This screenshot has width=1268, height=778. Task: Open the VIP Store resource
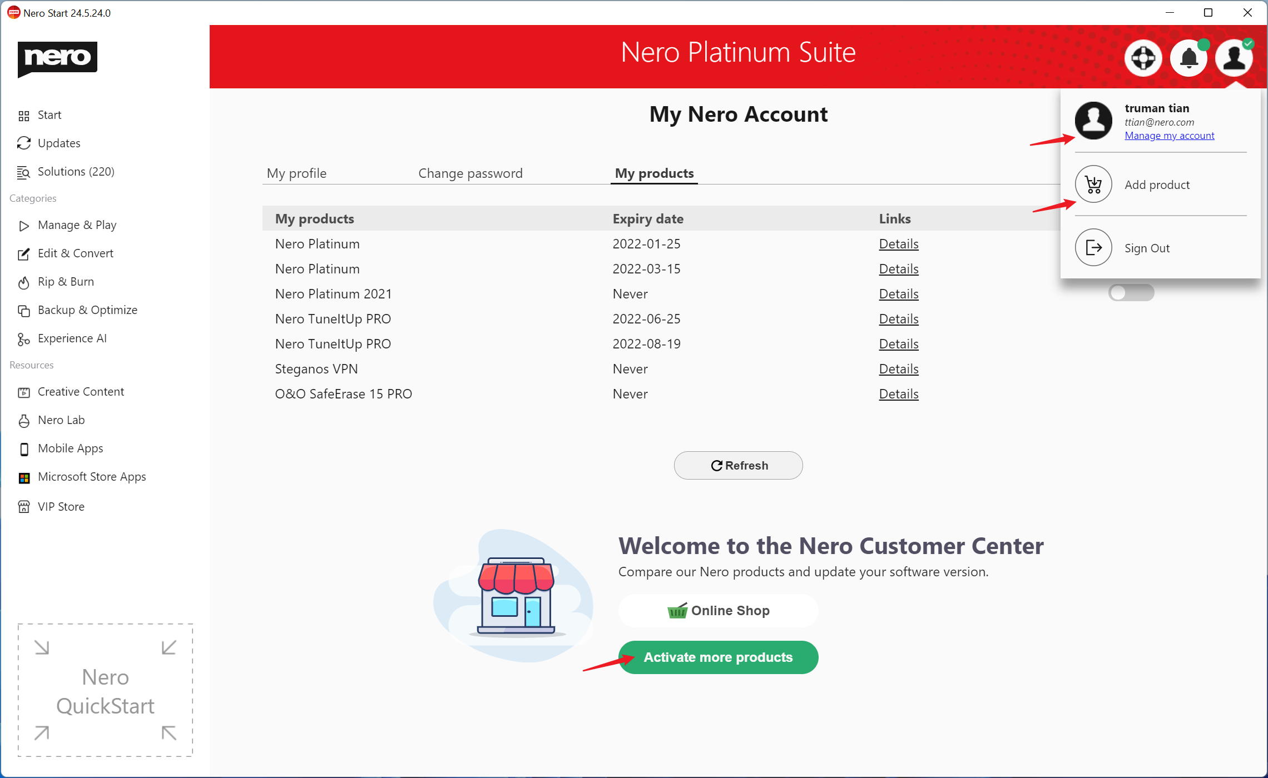[61, 507]
